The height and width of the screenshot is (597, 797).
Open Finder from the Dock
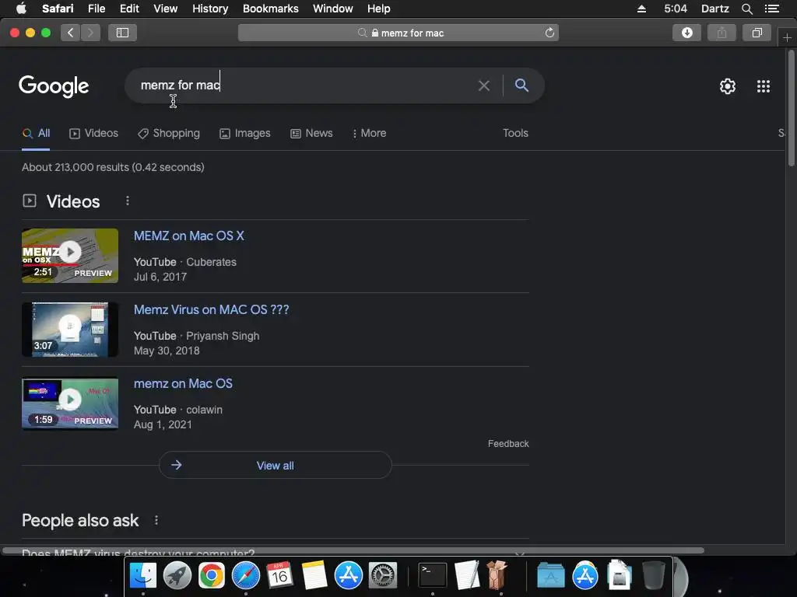(x=143, y=575)
